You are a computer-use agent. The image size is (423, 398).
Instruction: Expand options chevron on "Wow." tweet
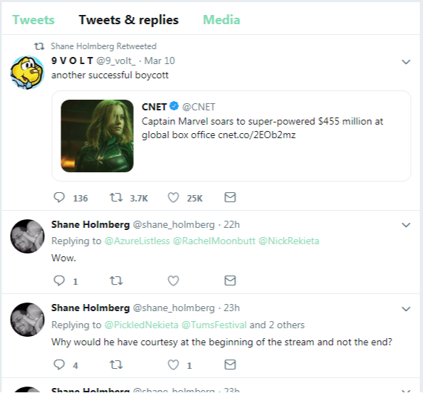[406, 225]
